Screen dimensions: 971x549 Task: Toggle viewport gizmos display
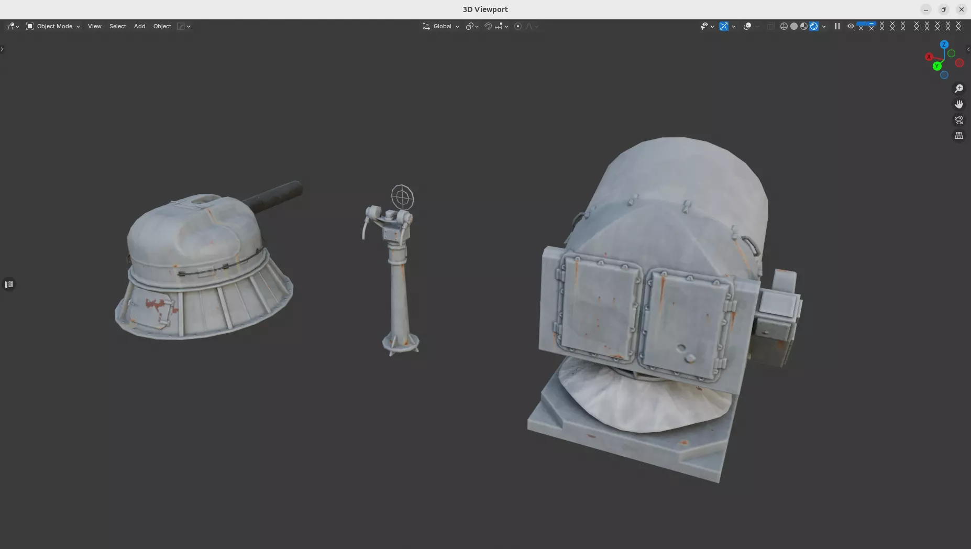click(724, 26)
